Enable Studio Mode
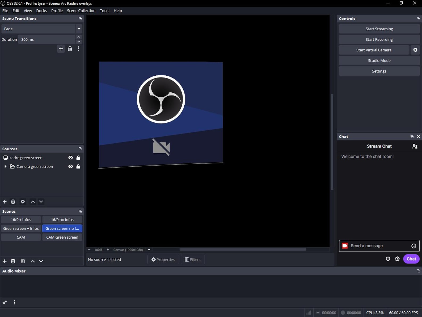Viewport: 422px width, 317px height. [x=379, y=60]
